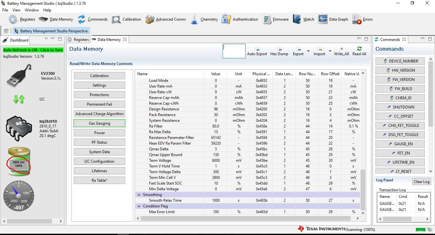Click the Export data memory icon
This screenshot has width=435, height=235.
(x=298, y=51)
